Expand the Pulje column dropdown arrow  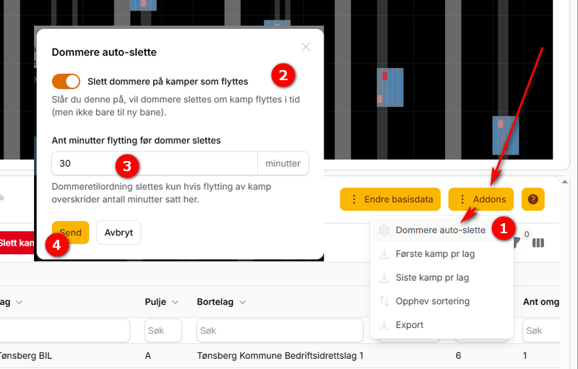pyautogui.click(x=175, y=302)
